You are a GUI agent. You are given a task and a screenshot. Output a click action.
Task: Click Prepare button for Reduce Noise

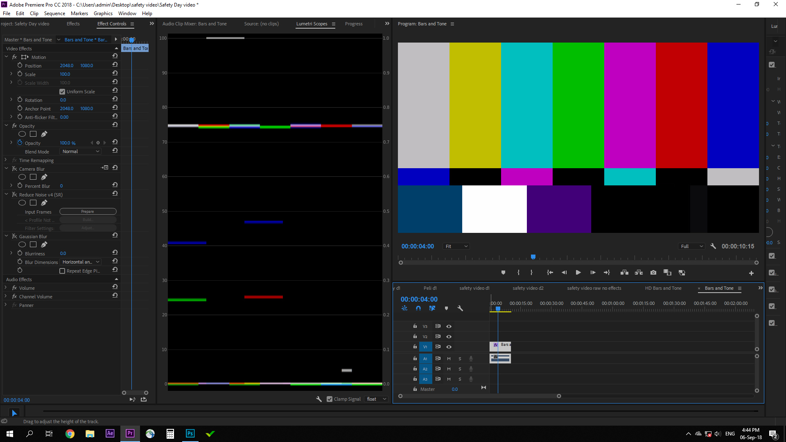coord(88,211)
